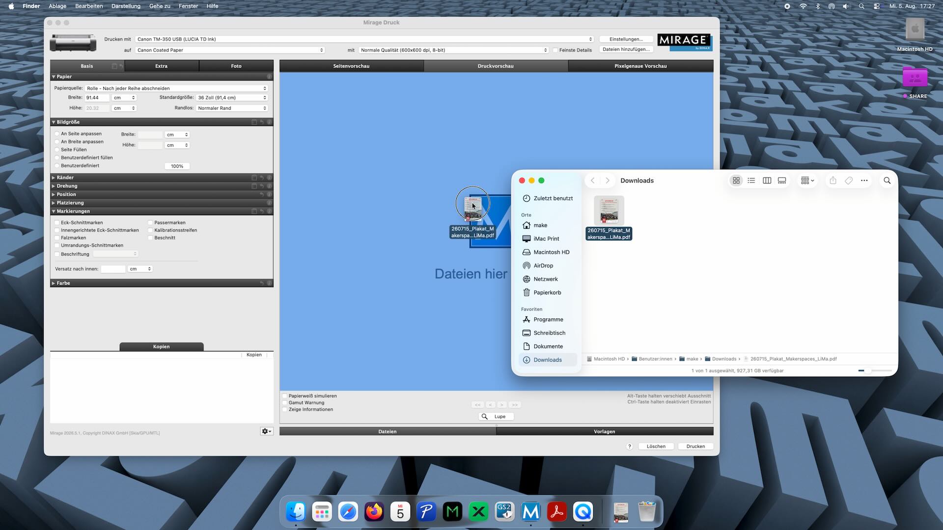Click the Drucken button

[695, 447]
